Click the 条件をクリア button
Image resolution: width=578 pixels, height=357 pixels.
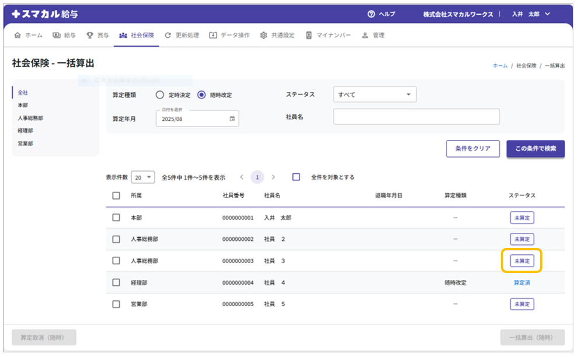473,149
